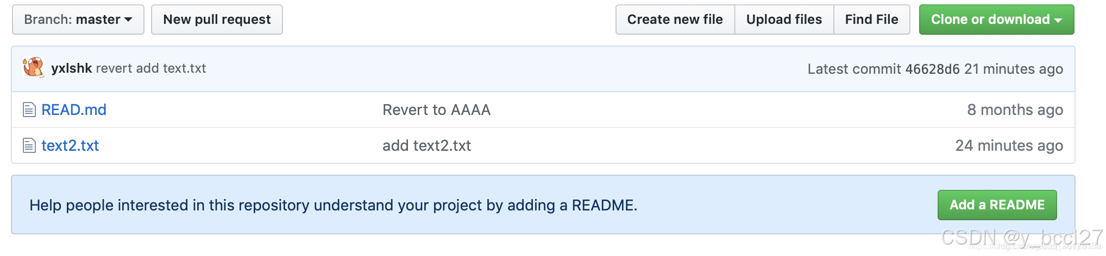The height and width of the screenshot is (256, 1106).
Task: Click the '21 minutes ago' latest commit time
Action: [x=1013, y=69]
